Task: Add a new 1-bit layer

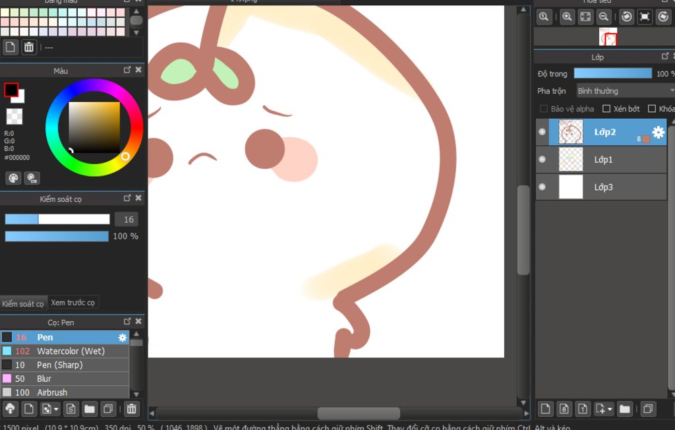Action: pyautogui.click(x=583, y=408)
